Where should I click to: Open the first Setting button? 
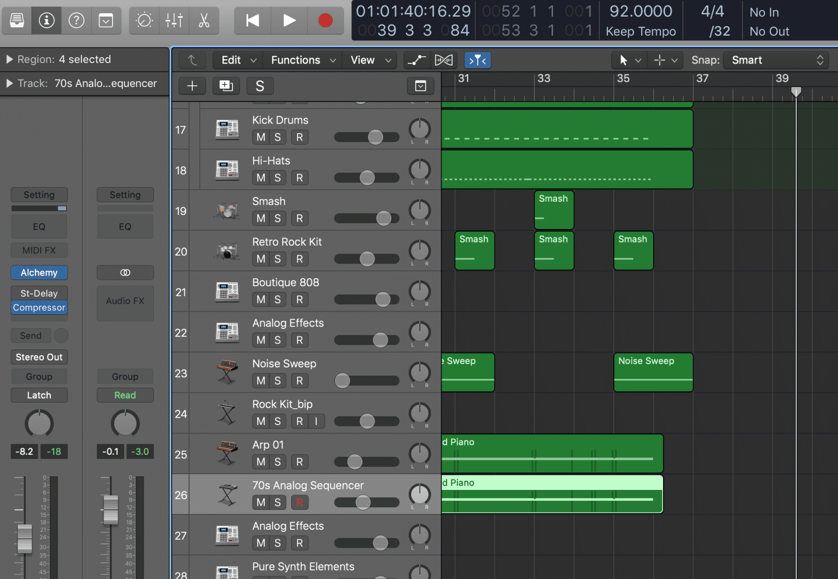point(39,195)
